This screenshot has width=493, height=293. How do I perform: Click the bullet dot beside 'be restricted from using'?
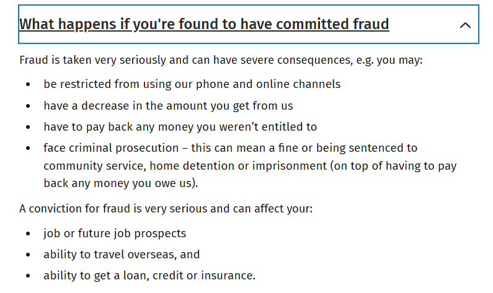(x=28, y=84)
